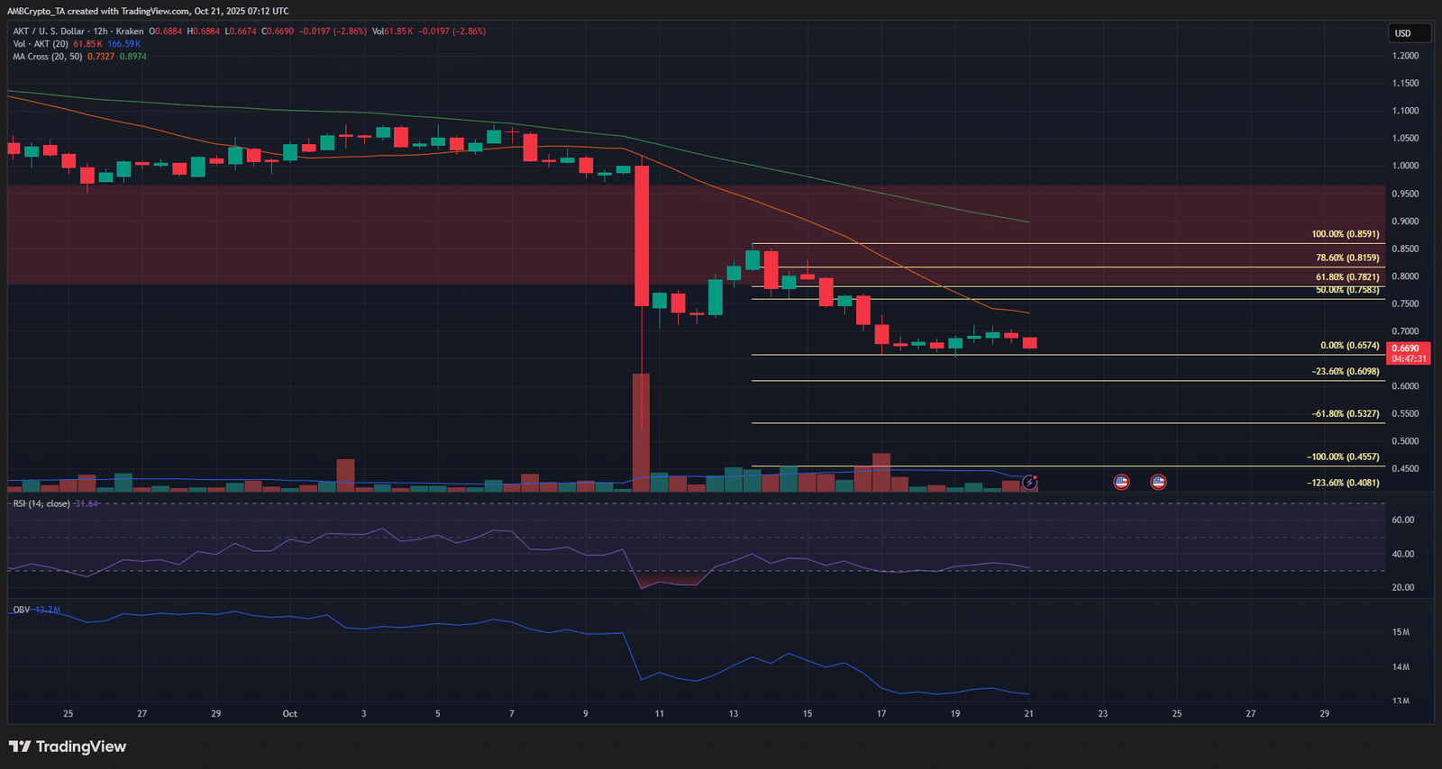Select the 20.00 level on the RSI scale
This screenshot has width=1442, height=769.
point(1403,588)
